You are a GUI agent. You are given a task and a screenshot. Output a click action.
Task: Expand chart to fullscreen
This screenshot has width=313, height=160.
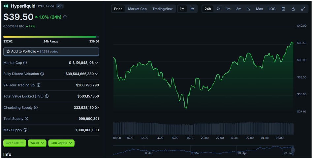(x=303, y=9)
